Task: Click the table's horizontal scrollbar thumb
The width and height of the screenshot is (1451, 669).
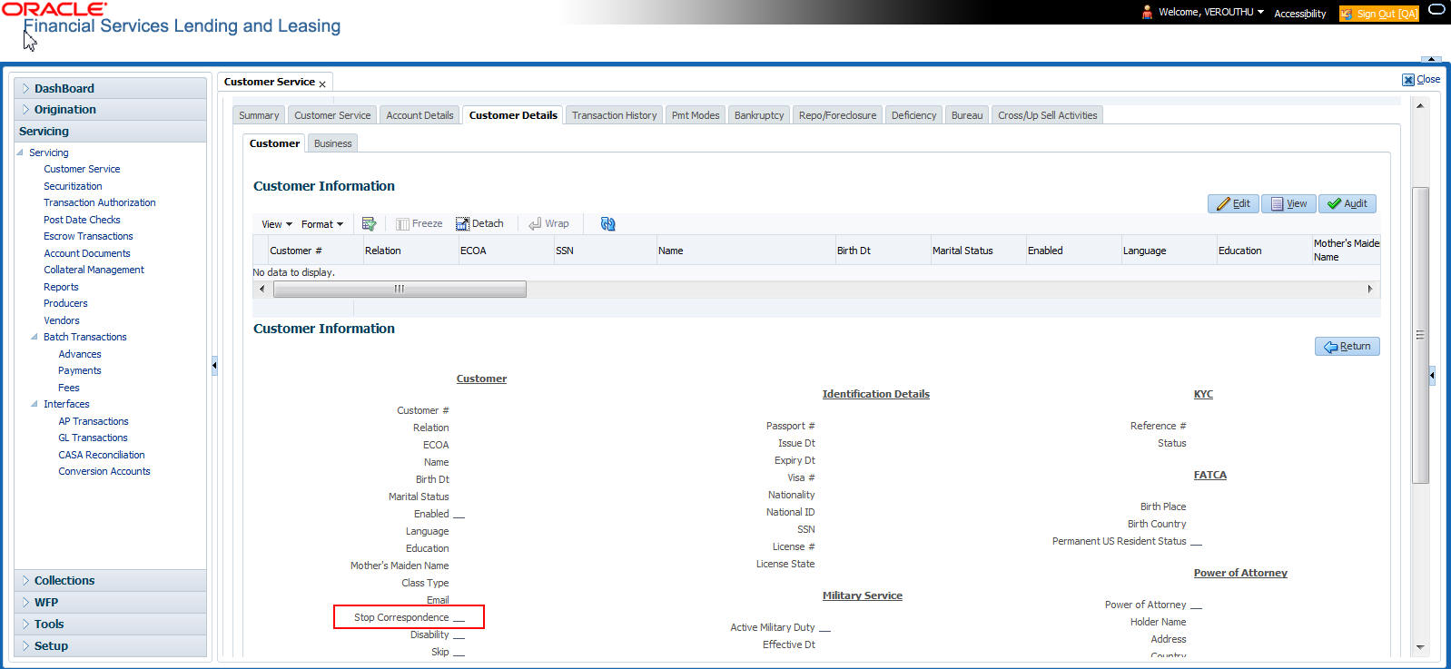Action: coord(400,289)
